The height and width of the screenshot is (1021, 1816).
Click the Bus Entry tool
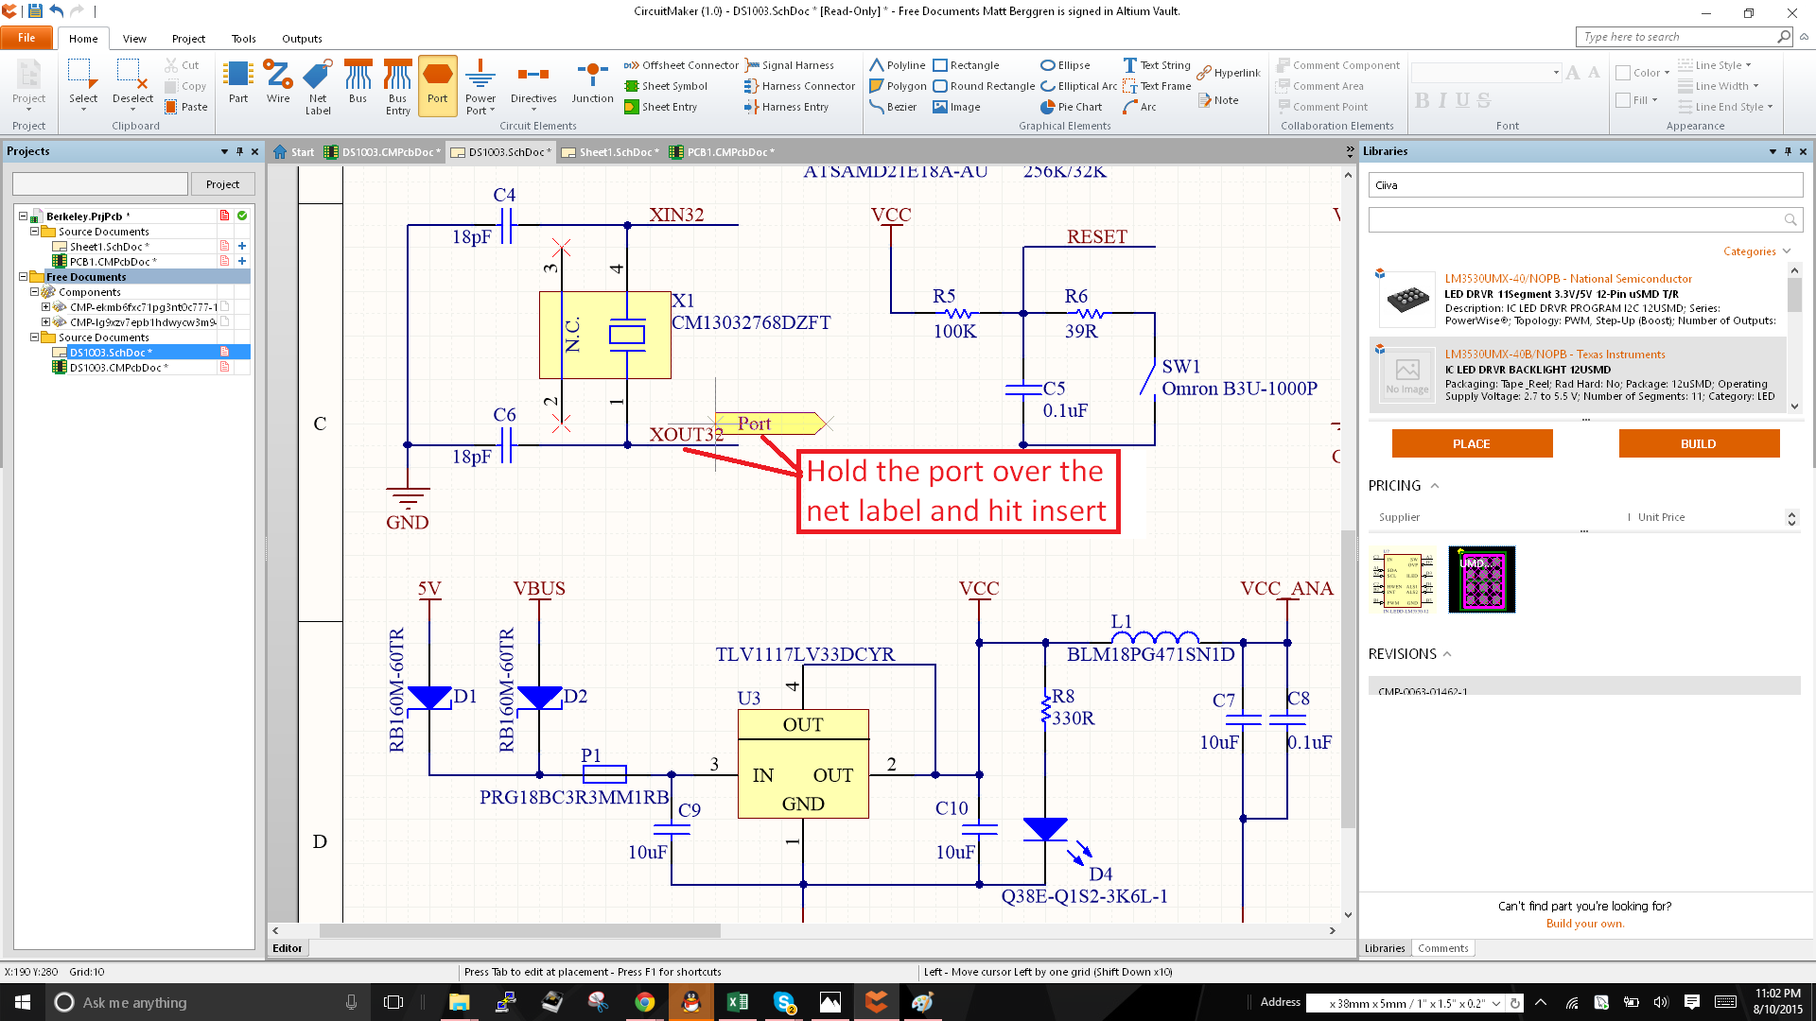pyautogui.click(x=397, y=87)
